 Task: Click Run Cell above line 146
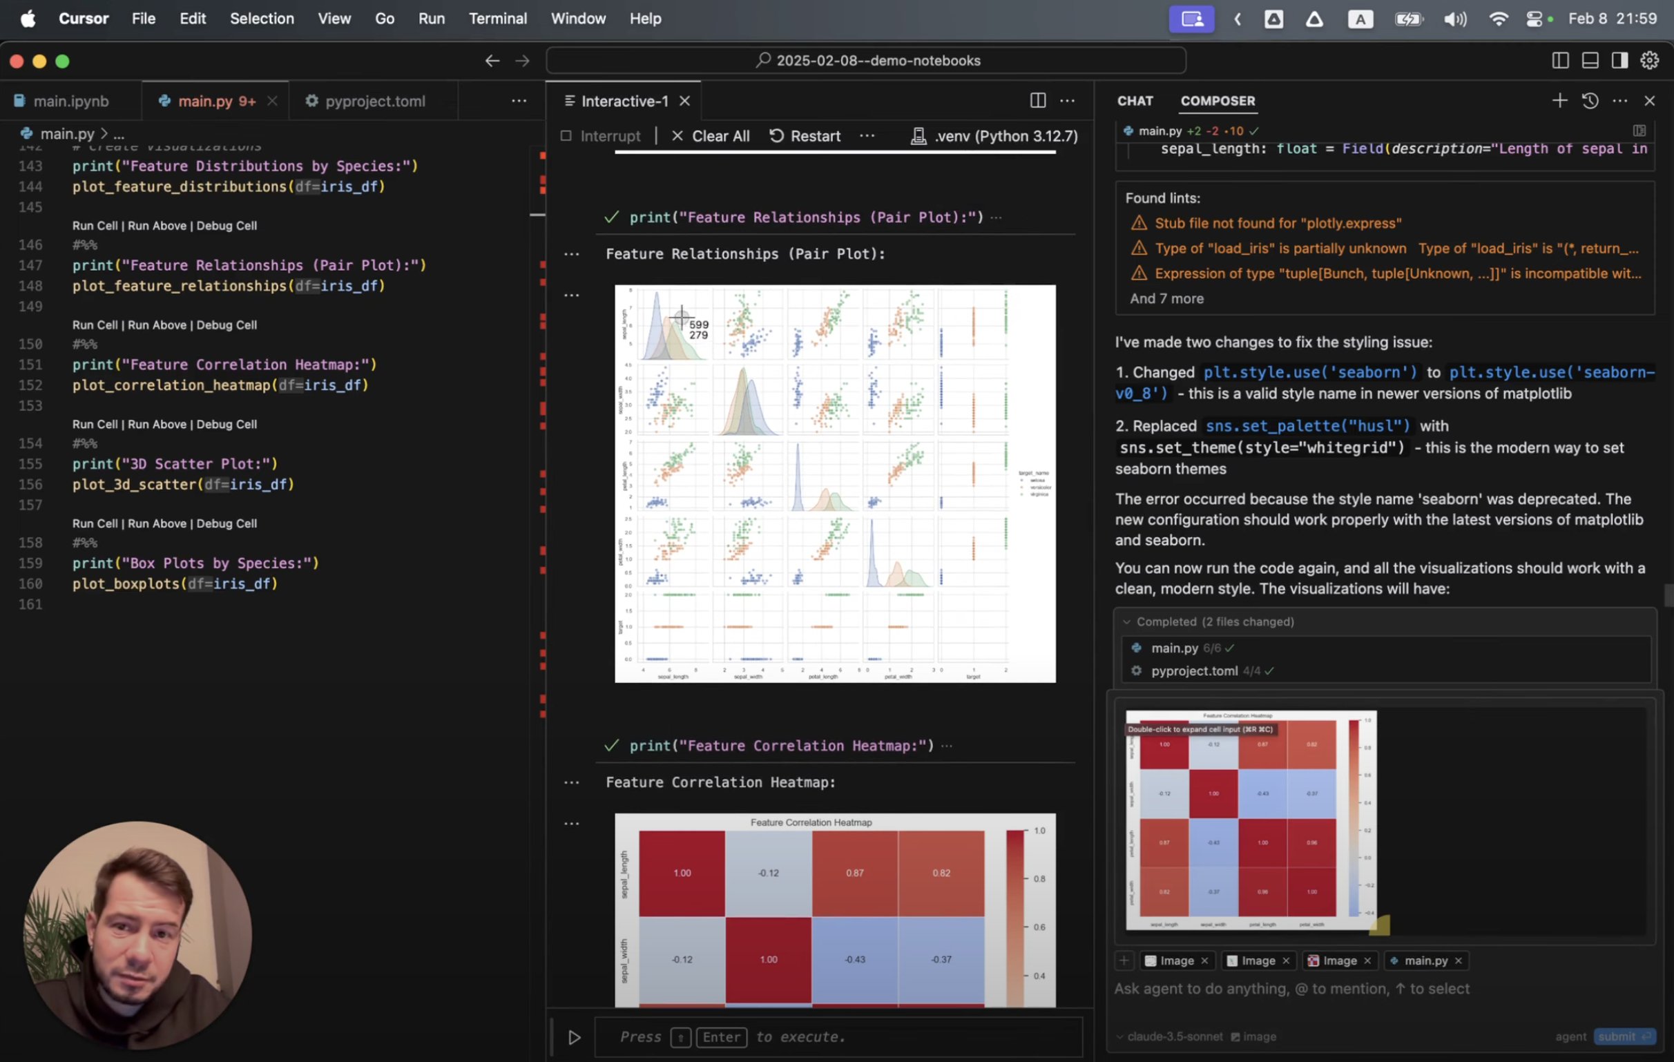[x=95, y=225]
